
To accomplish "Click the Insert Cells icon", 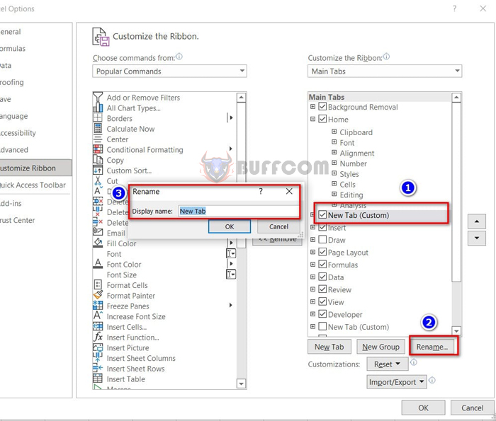I will [x=98, y=326].
